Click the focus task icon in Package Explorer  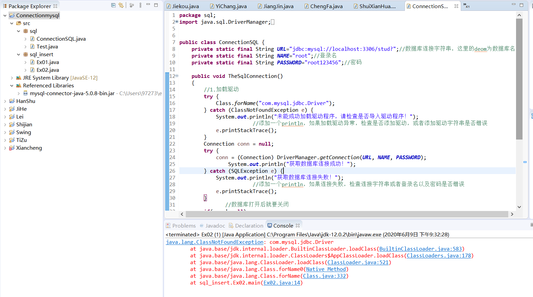[x=132, y=5]
